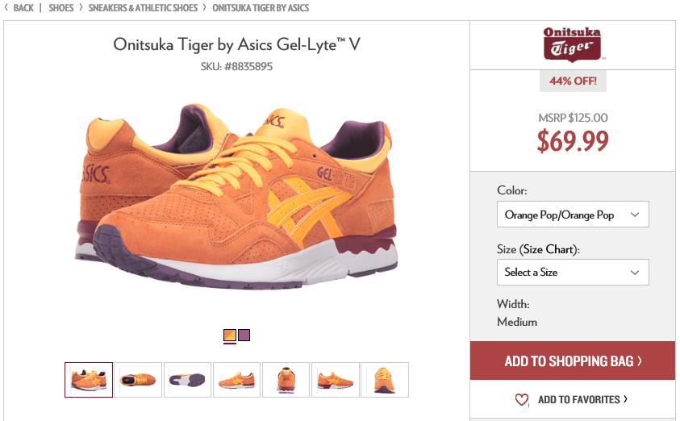Select the purple color swatch
Screen dimensions: 680x421
click(244, 336)
